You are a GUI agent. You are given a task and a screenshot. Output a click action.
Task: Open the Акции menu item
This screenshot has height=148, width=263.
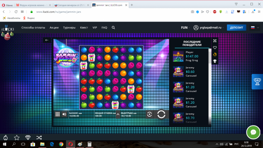[54, 28]
